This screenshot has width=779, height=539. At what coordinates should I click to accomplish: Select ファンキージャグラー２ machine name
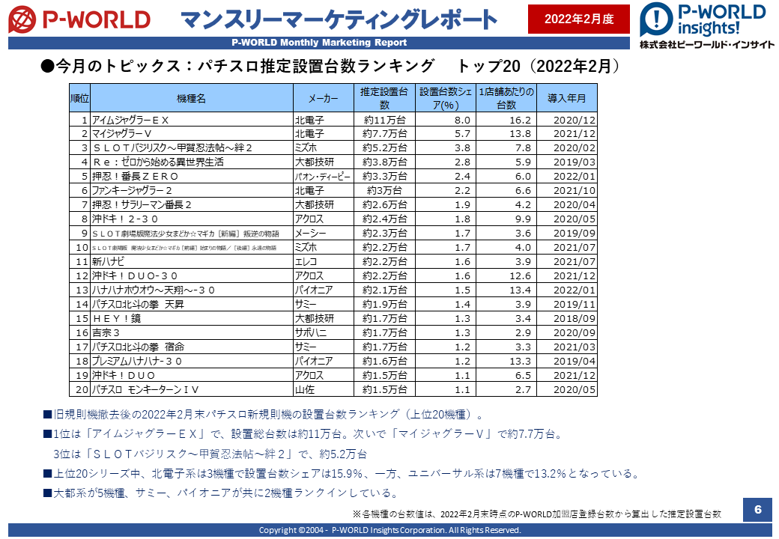[132, 191]
